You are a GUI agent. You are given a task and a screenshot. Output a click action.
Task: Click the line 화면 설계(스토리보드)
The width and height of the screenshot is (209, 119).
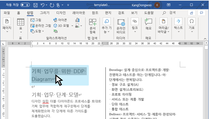(x=127, y=90)
